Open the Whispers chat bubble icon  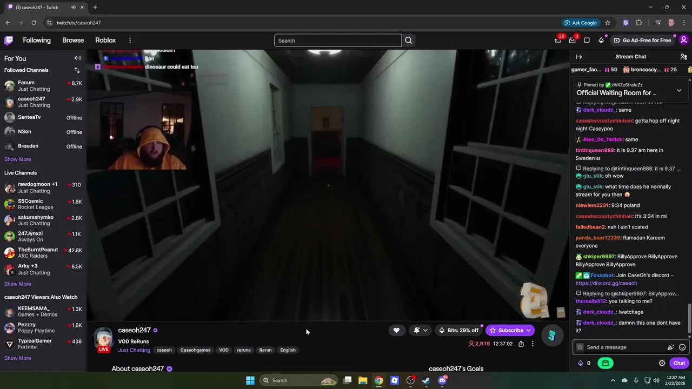coord(587,41)
